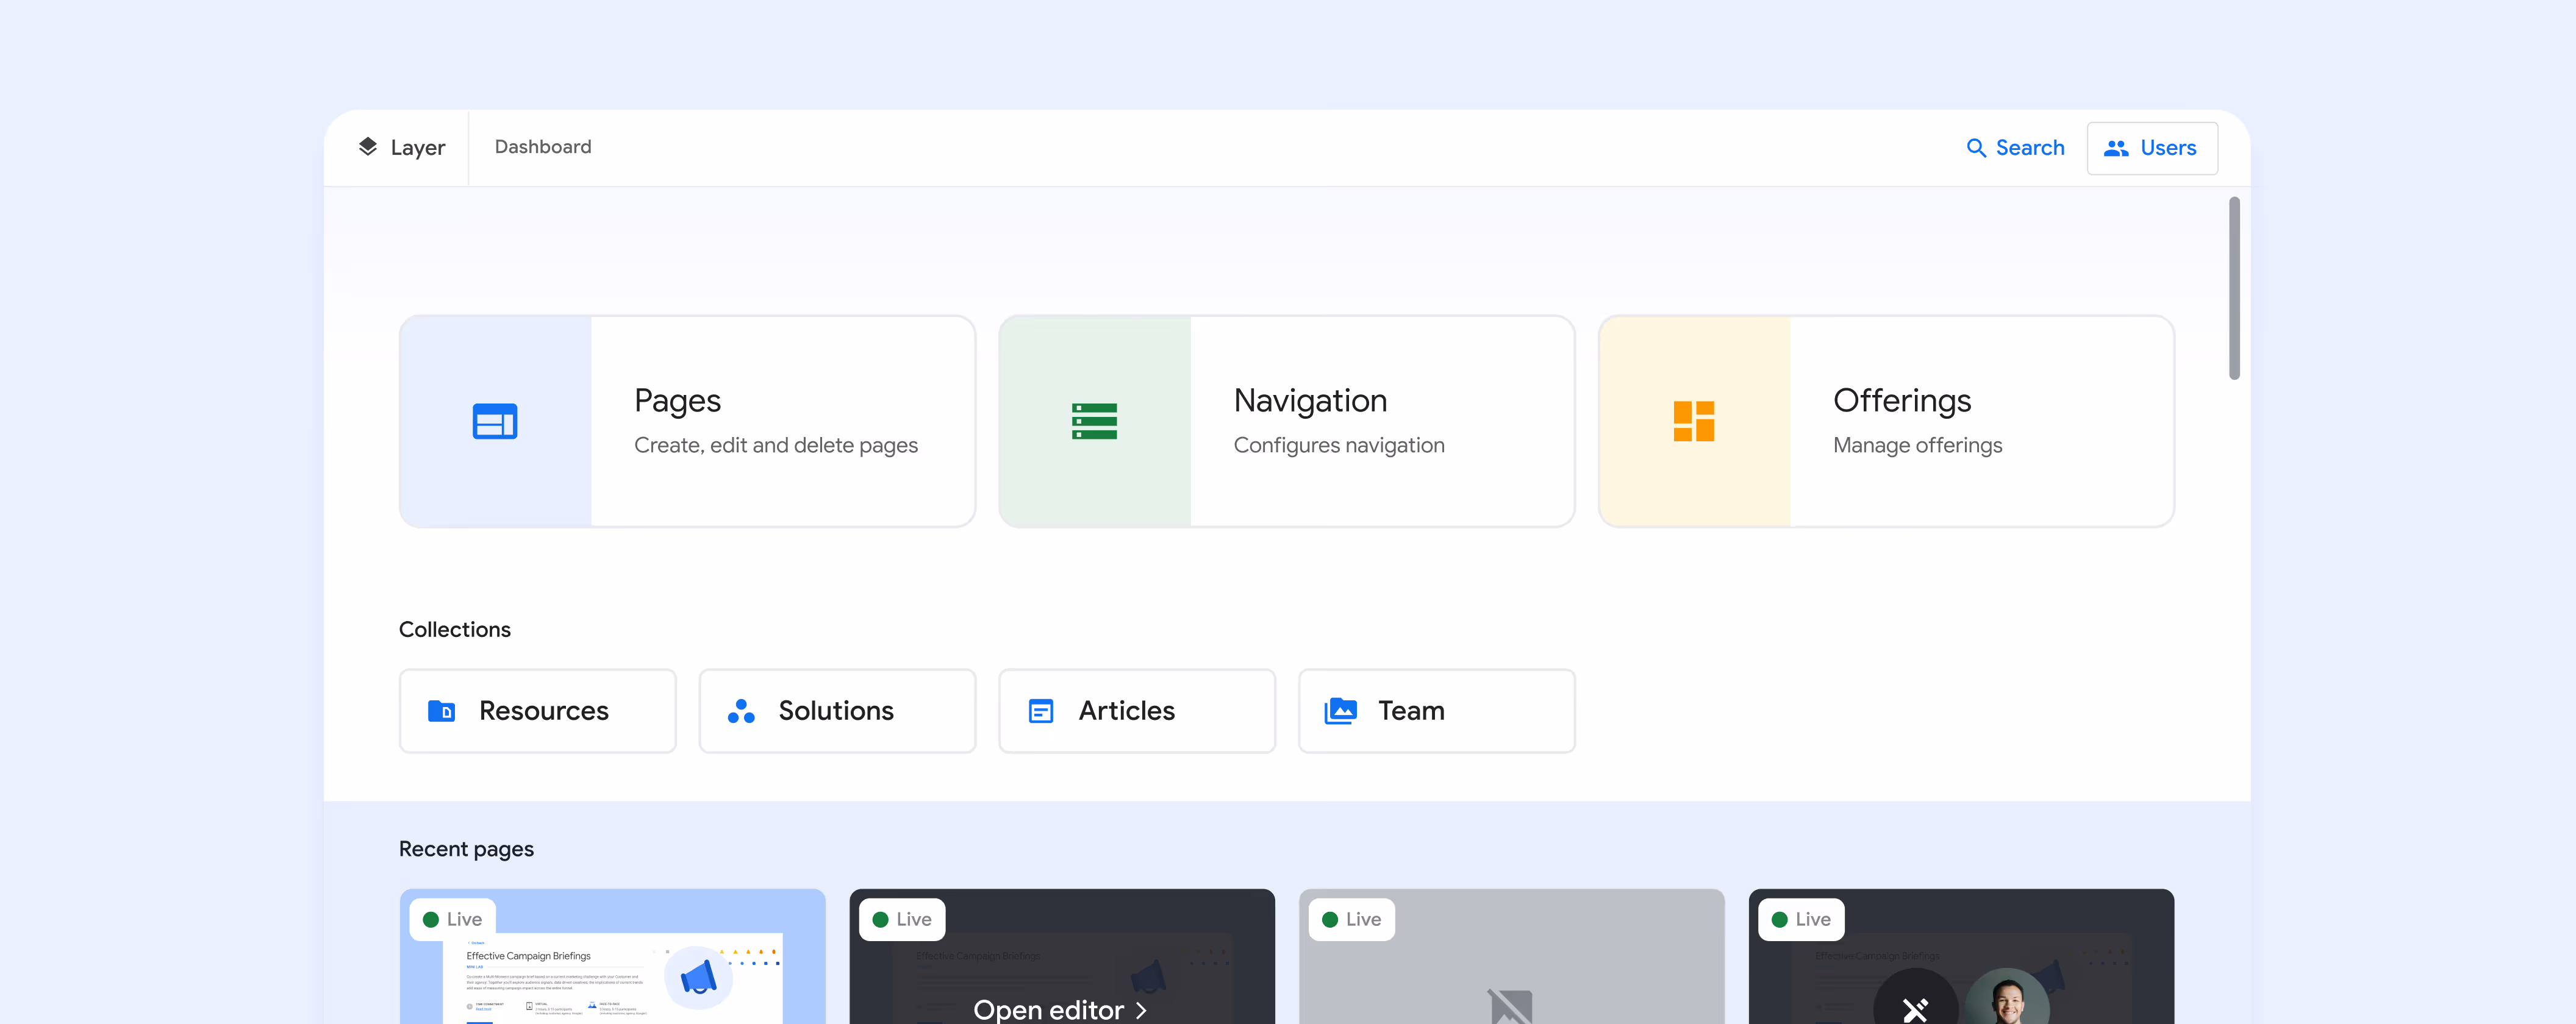Click the chevron next to Open editor

[x=1141, y=1010]
